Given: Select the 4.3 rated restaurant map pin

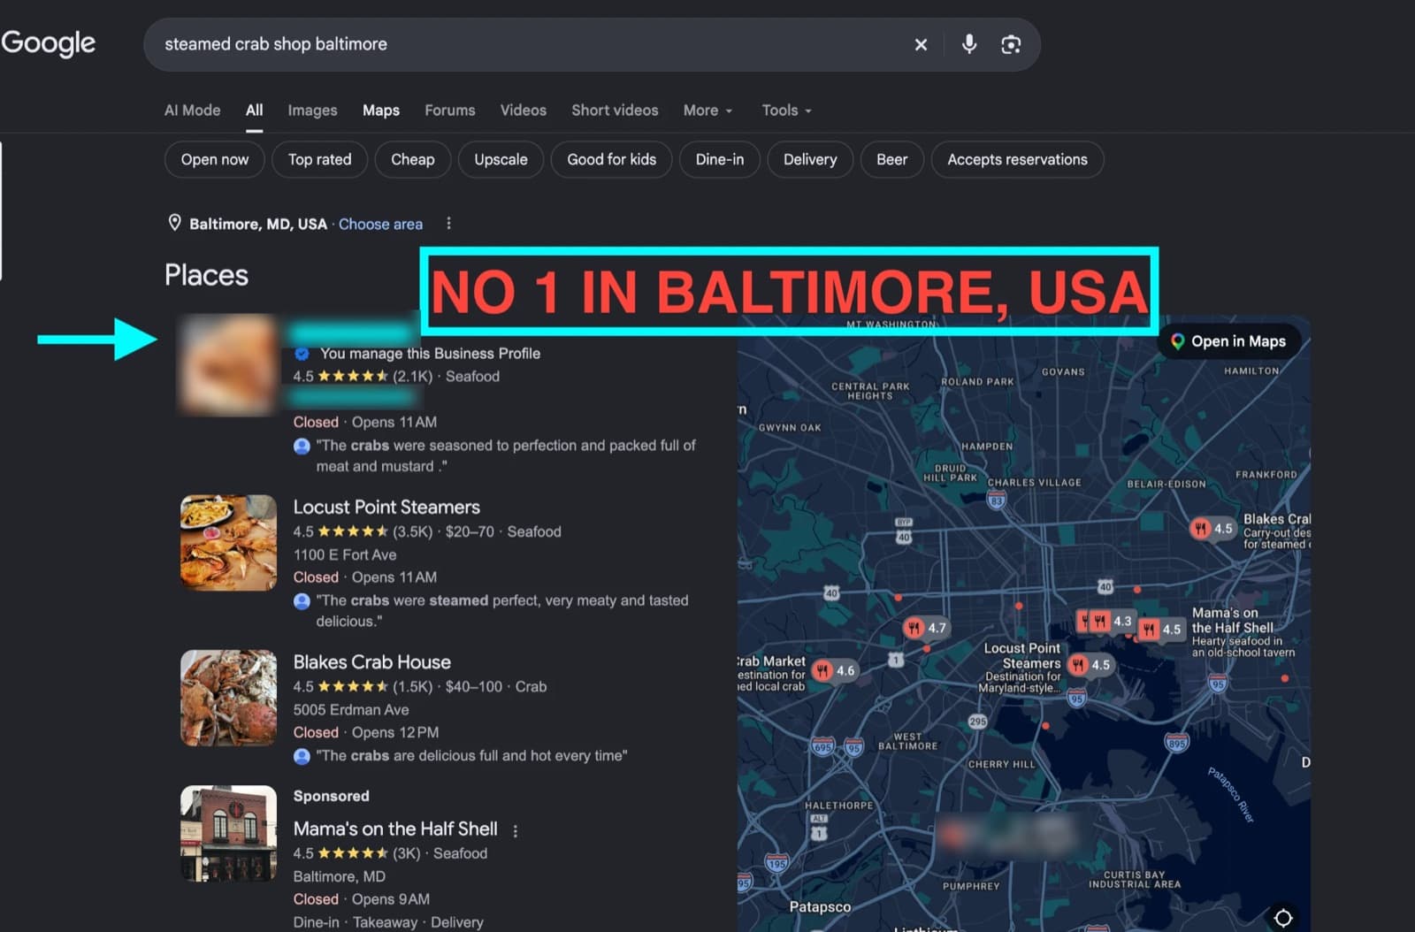Looking at the screenshot, I should tap(1110, 621).
